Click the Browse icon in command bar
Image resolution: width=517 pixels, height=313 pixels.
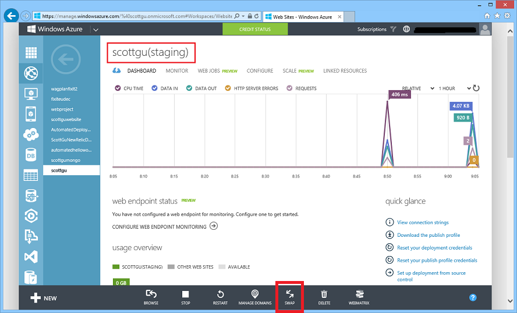[151, 294]
